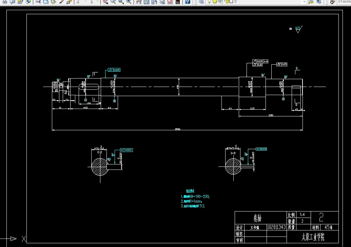The height and width of the screenshot is (247, 351).
Task: Open the Text Style manager icon
Action: tap(333, 2)
